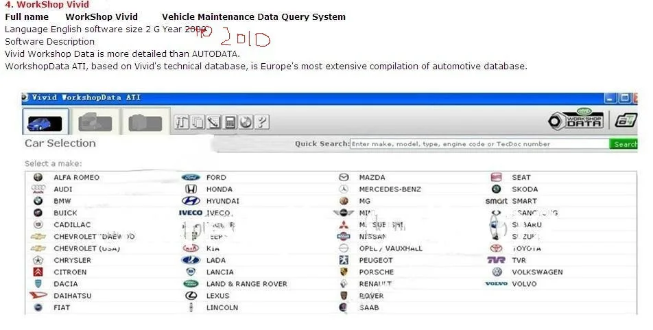Click the car lift tools toolbar icon
The height and width of the screenshot is (330, 653).
[x=182, y=122]
